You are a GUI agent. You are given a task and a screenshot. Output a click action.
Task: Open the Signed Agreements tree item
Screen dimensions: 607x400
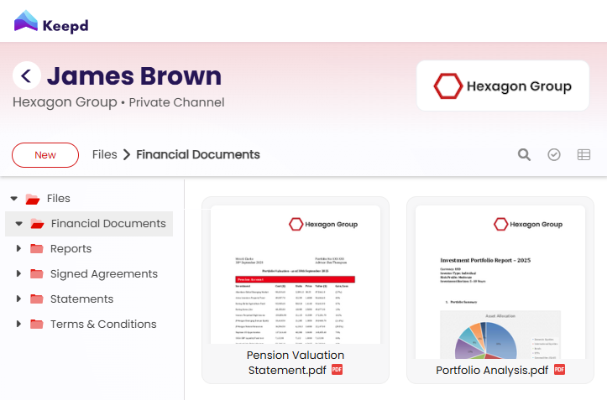click(x=104, y=273)
